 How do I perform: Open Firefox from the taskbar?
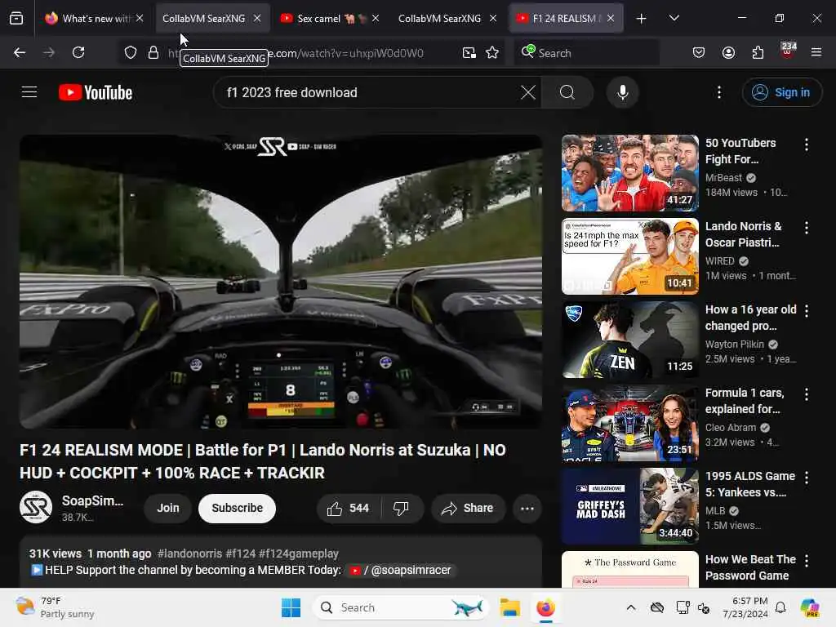545,607
